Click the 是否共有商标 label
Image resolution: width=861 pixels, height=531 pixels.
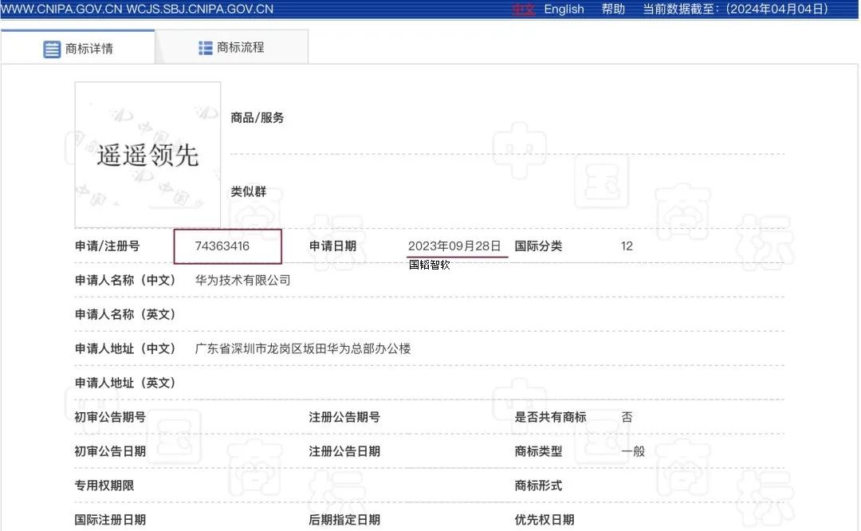[x=550, y=417]
